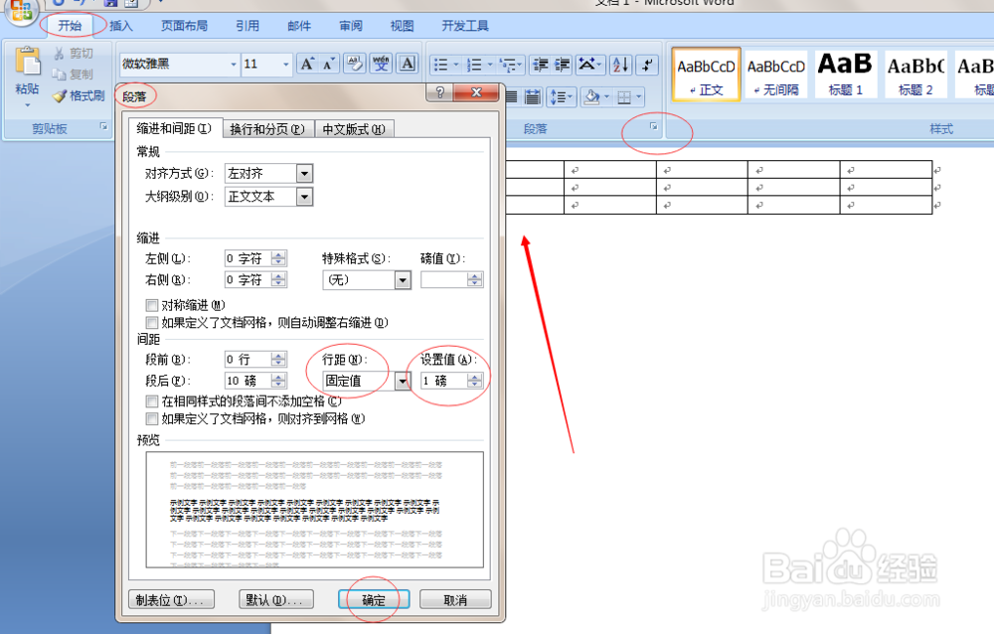Click the 确定 button to confirm
The width and height of the screenshot is (994, 634).
point(374,599)
